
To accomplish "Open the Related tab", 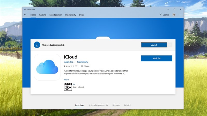I will (x=128, y=105).
